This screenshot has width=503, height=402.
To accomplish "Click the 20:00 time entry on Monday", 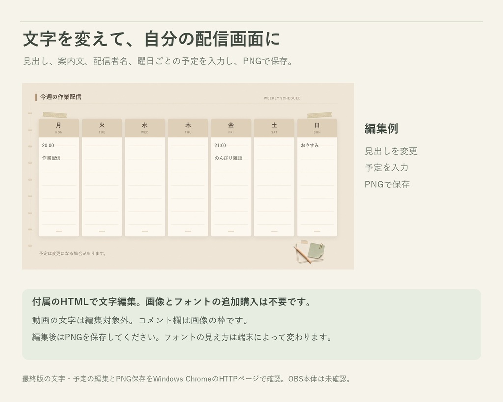I will 48,146.
